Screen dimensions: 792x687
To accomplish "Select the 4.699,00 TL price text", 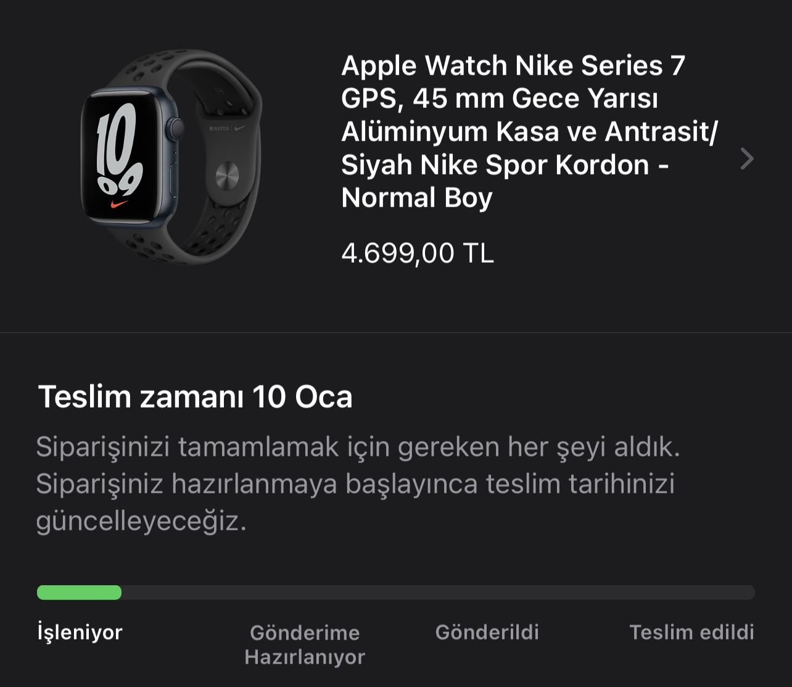I will [418, 253].
